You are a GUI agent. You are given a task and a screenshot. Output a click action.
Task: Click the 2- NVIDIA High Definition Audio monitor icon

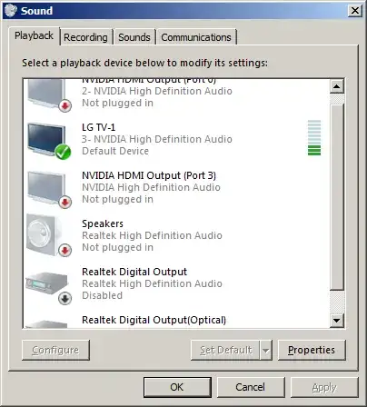[49, 95]
